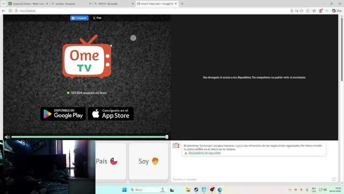Open browser settings and more menu
This screenshot has height=194, width=344.
click(327, 11)
